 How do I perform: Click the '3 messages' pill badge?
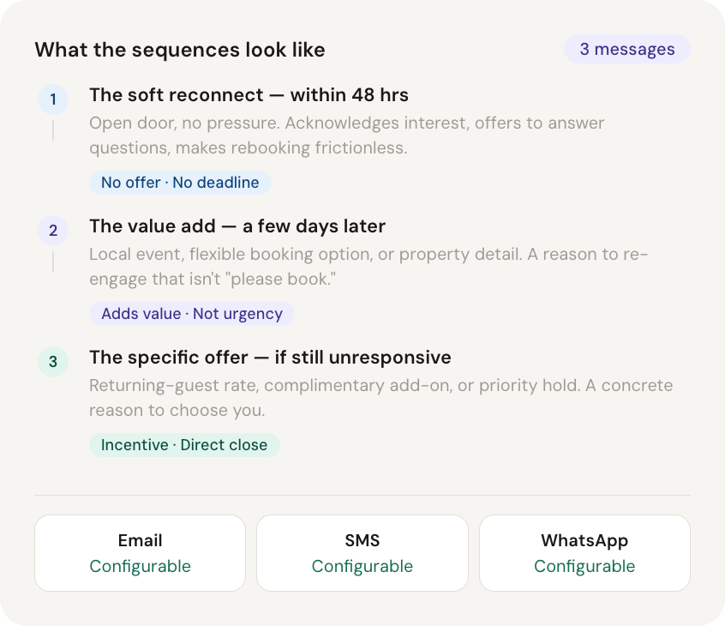(x=626, y=49)
